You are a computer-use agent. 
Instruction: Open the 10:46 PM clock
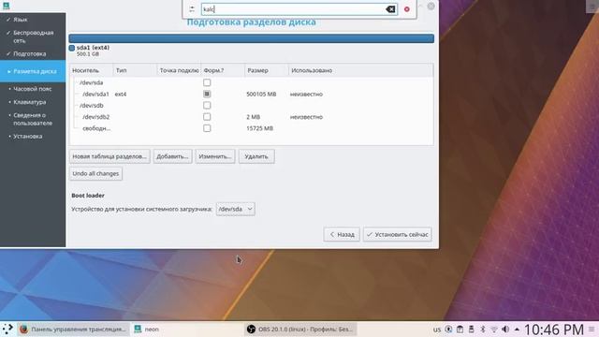(x=554, y=330)
